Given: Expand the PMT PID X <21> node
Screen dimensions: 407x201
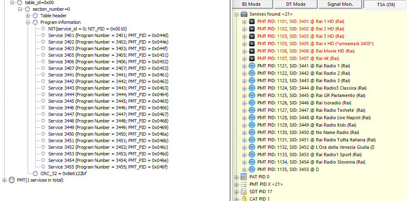Looking at the screenshot, I should (x=236, y=185).
